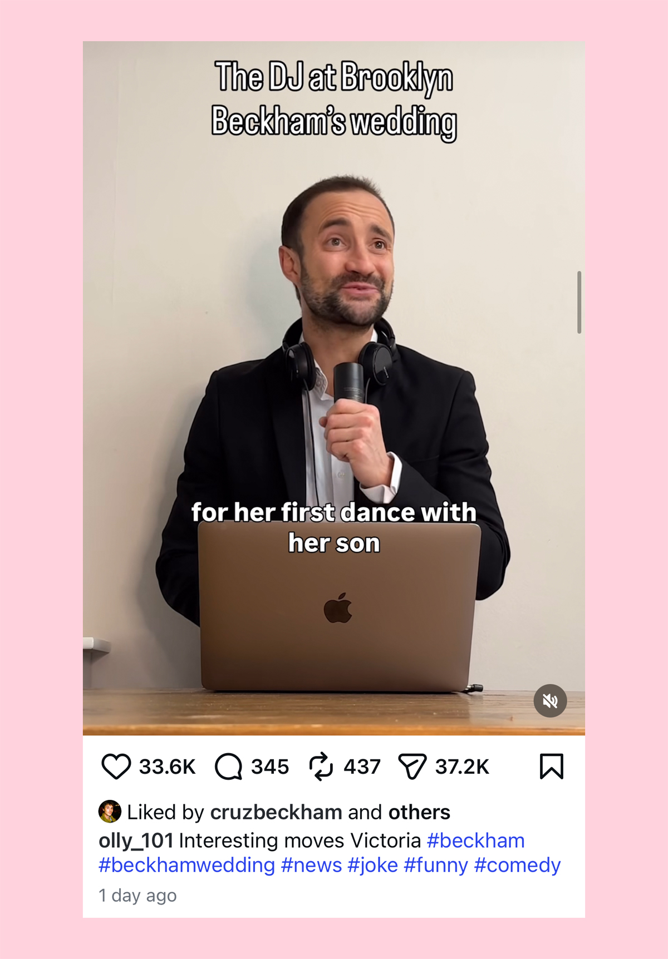668x959 pixels.
Task: Save the post with the bookmark icon
Action: click(x=551, y=767)
